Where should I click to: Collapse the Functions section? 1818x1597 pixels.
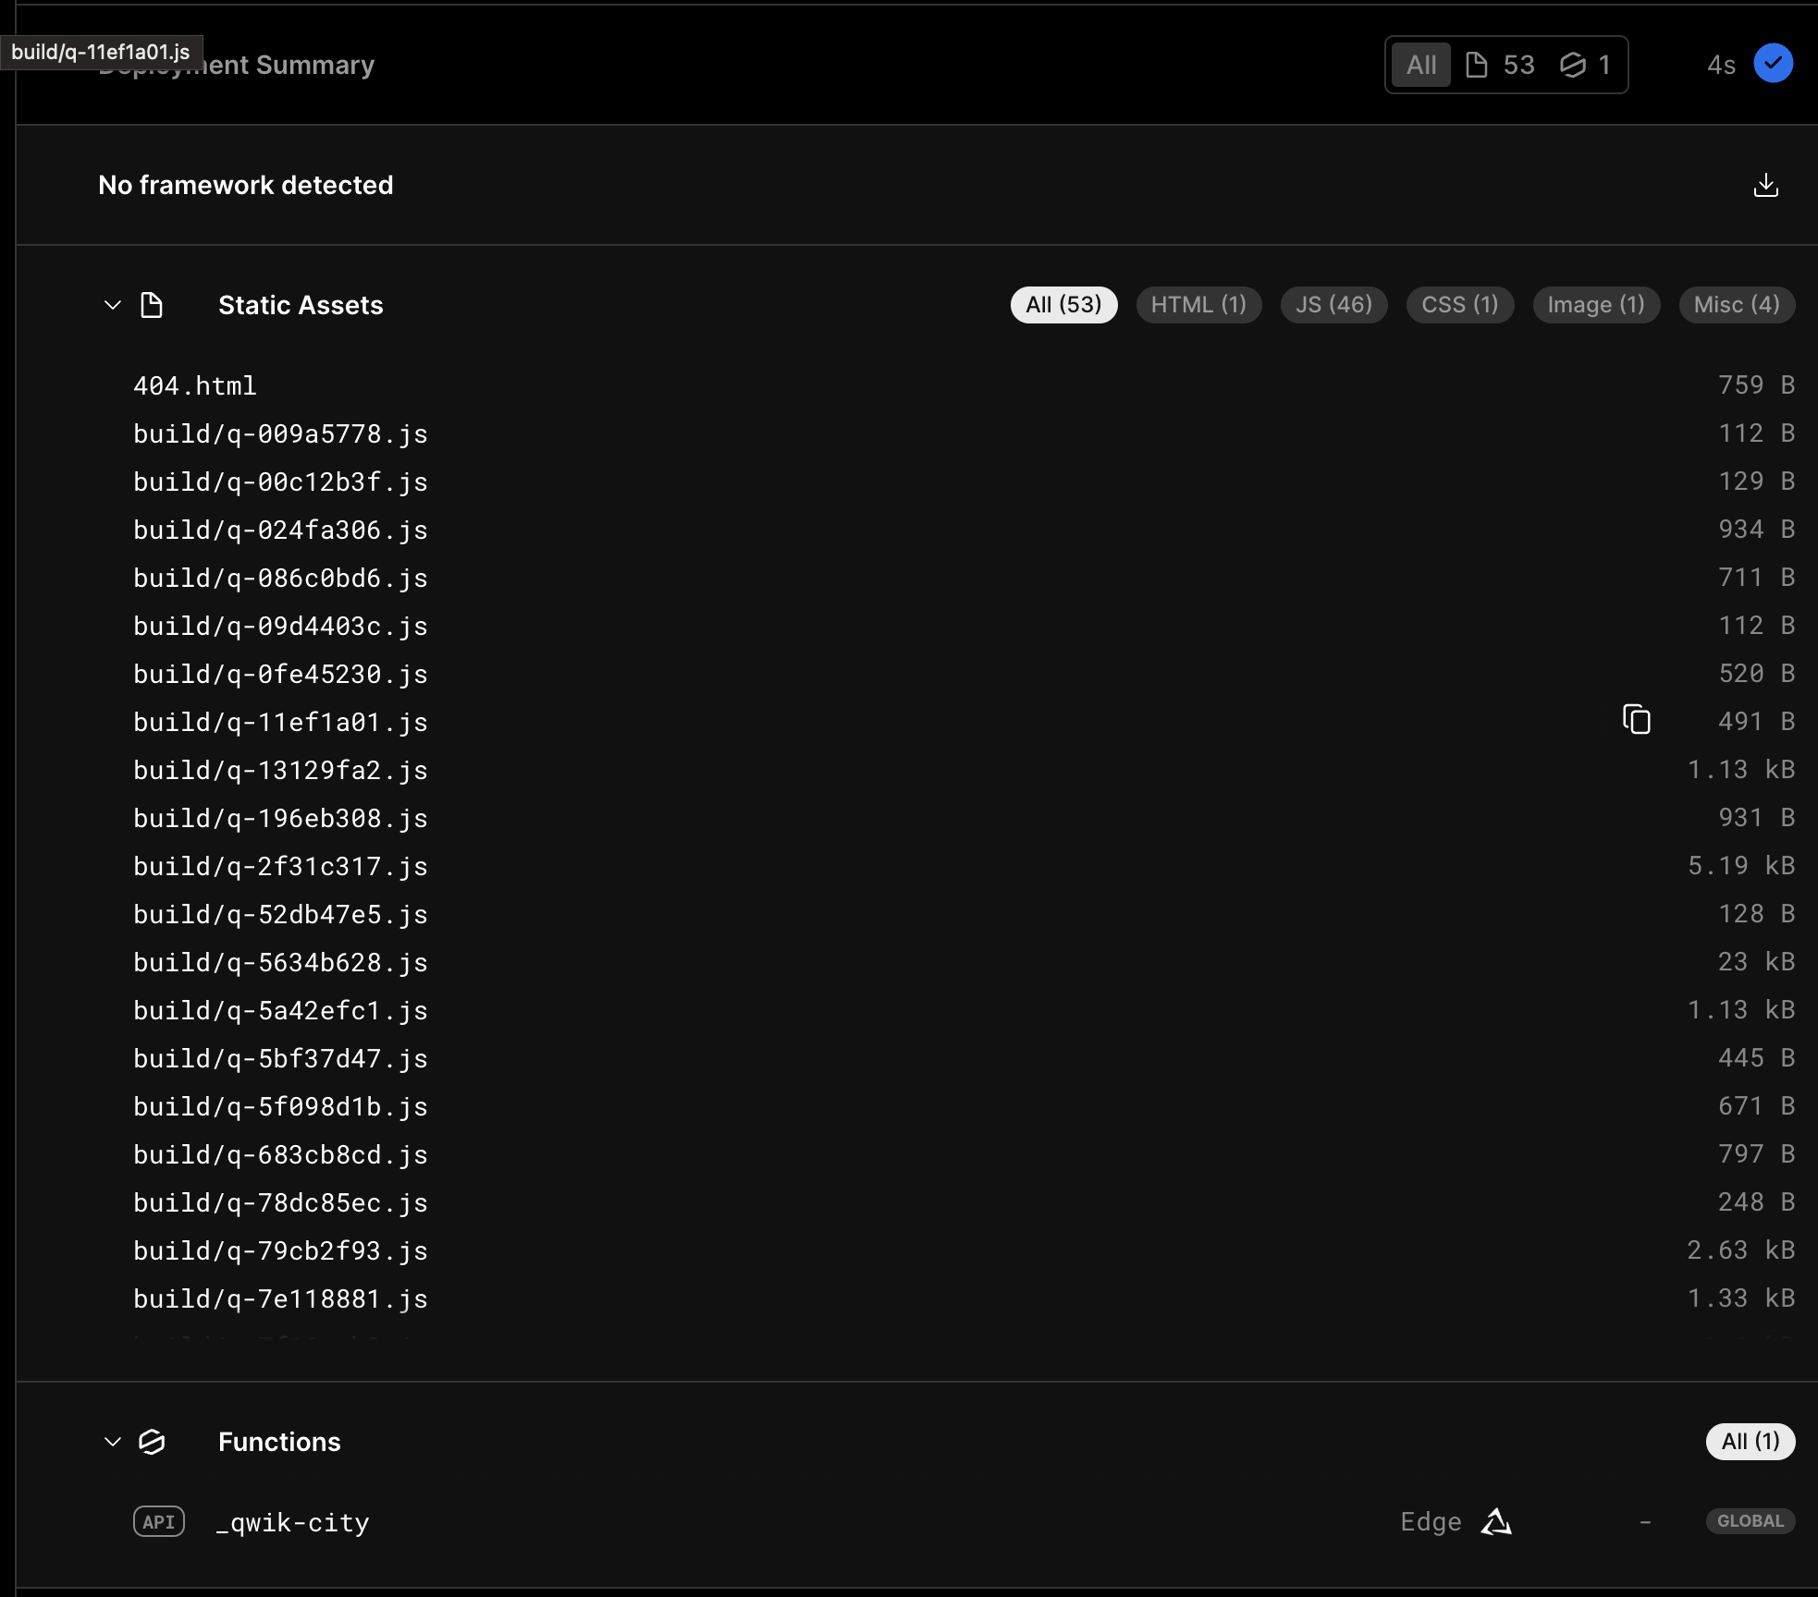(112, 1441)
